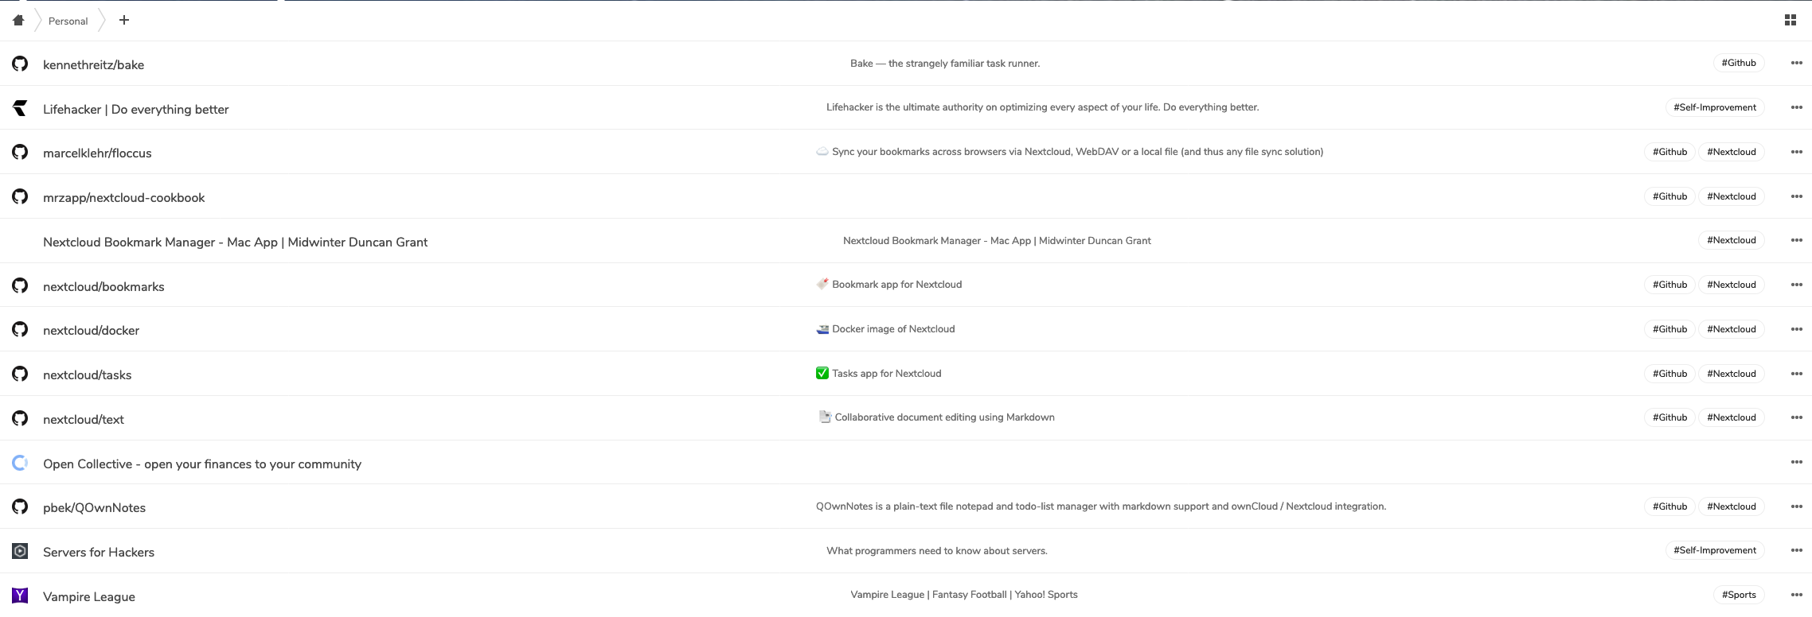Open actions menu for Open Collective bookmark

1797,462
